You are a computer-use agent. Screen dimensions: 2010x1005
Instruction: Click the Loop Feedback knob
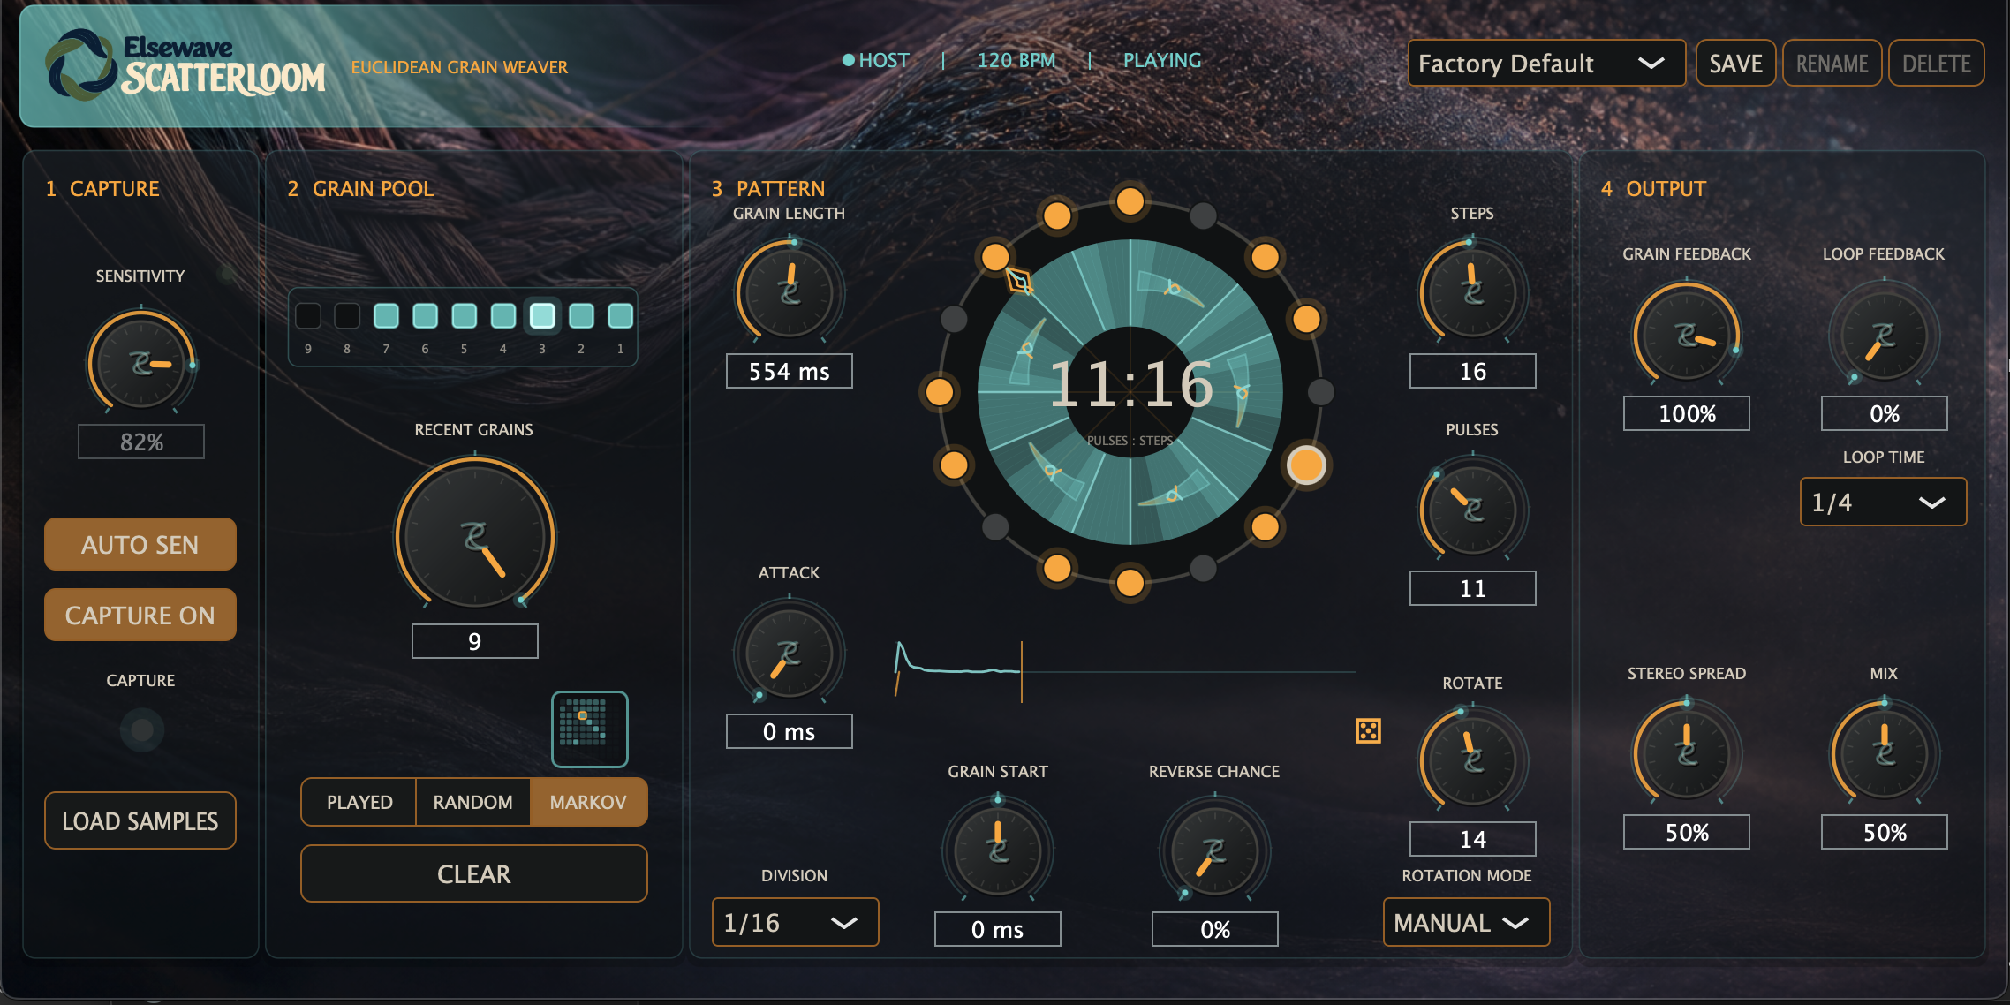pyautogui.click(x=1884, y=334)
